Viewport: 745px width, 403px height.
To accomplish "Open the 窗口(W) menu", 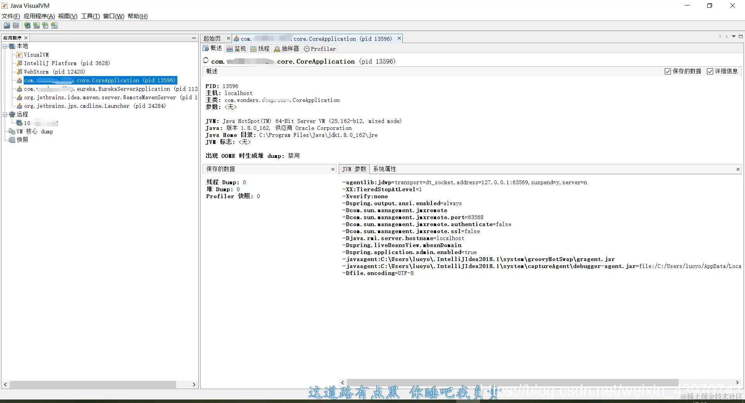I will coord(114,16).
